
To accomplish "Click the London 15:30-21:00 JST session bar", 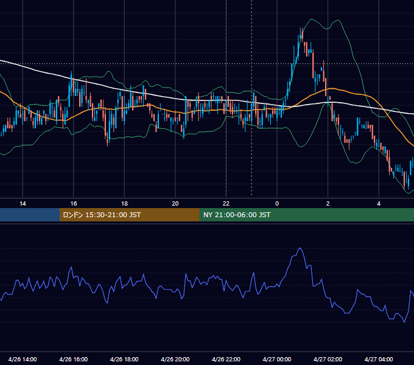I will 129,215.
